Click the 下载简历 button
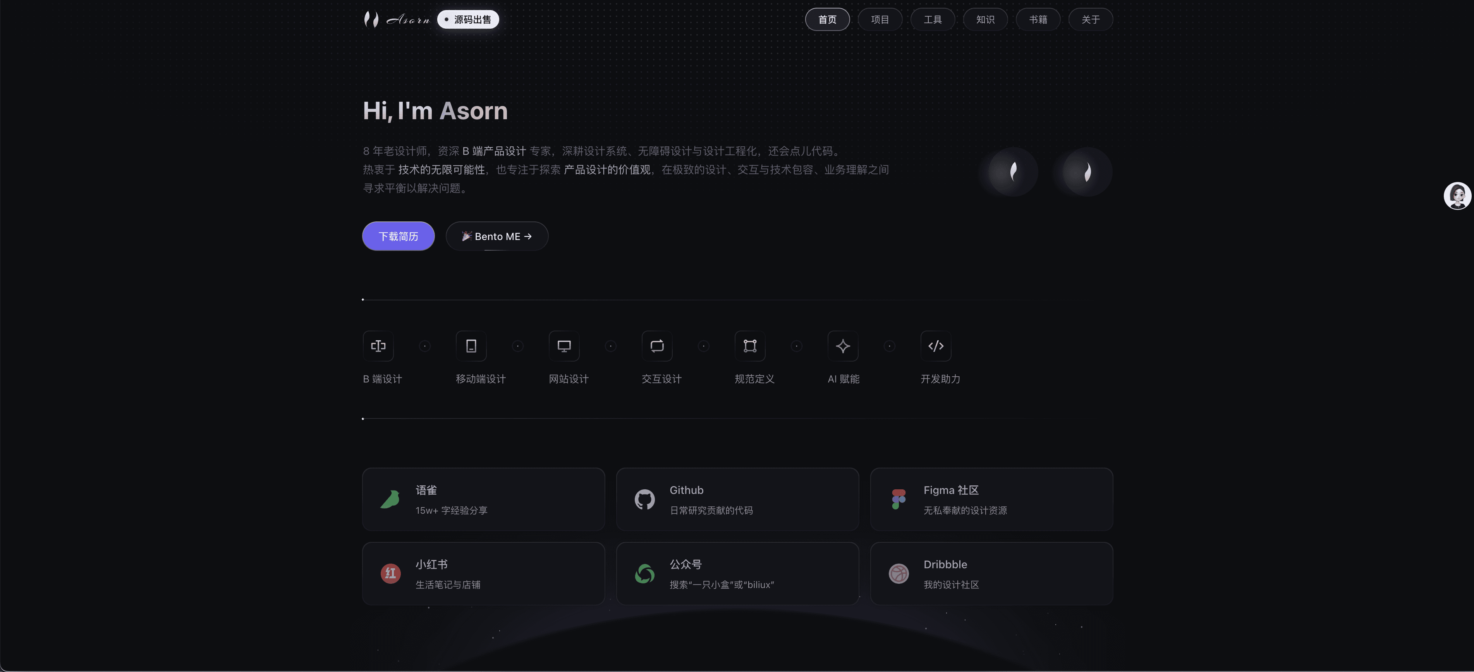The width and height of the screenshot is (1474, 672). 398,236
